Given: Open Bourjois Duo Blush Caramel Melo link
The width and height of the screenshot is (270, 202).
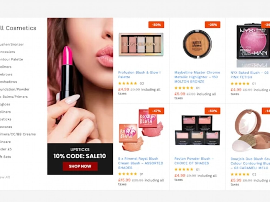Looking at the screenshot, I should pyautogui.click(x=250, y=163).
